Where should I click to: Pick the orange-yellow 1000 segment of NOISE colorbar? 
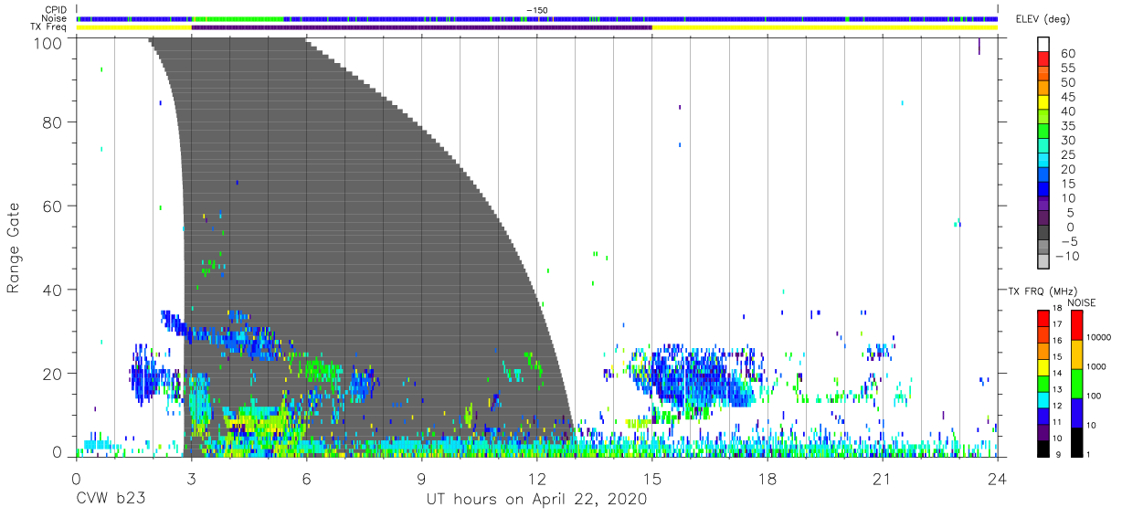1076,354
